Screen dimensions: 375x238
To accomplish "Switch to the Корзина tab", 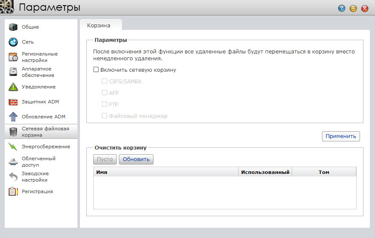I will [99, 26].
